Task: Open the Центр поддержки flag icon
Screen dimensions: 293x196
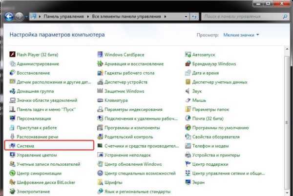Action: 188,164
